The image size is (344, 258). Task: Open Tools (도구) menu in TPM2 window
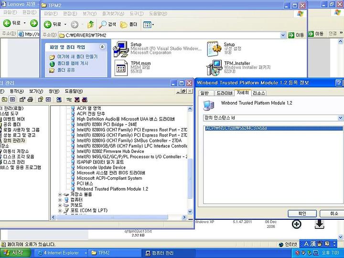pos(136,13)
